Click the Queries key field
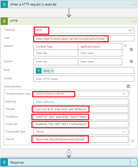138x167 pixels. pyautogui.click(x=56, y=62)
